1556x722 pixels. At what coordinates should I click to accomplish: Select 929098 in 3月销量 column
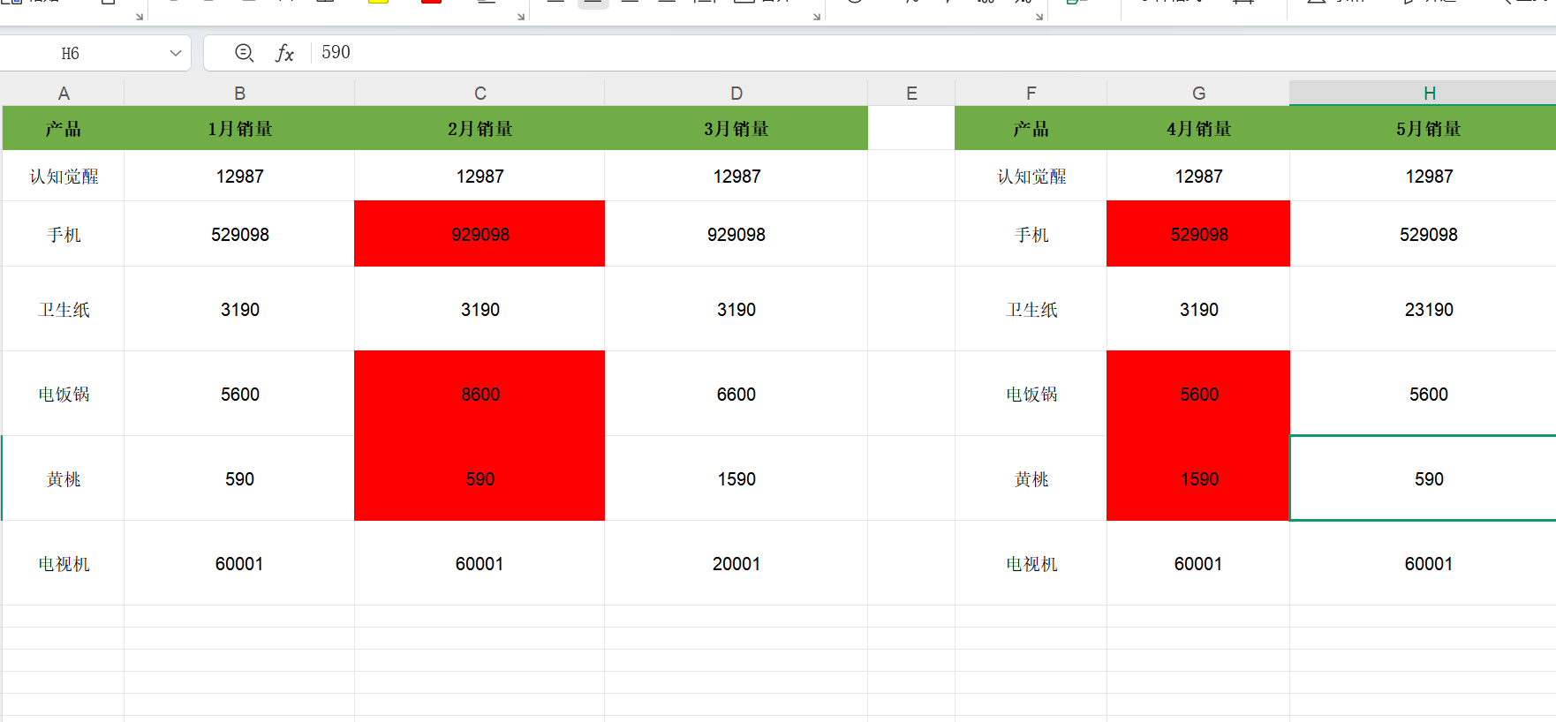(736, 234)
